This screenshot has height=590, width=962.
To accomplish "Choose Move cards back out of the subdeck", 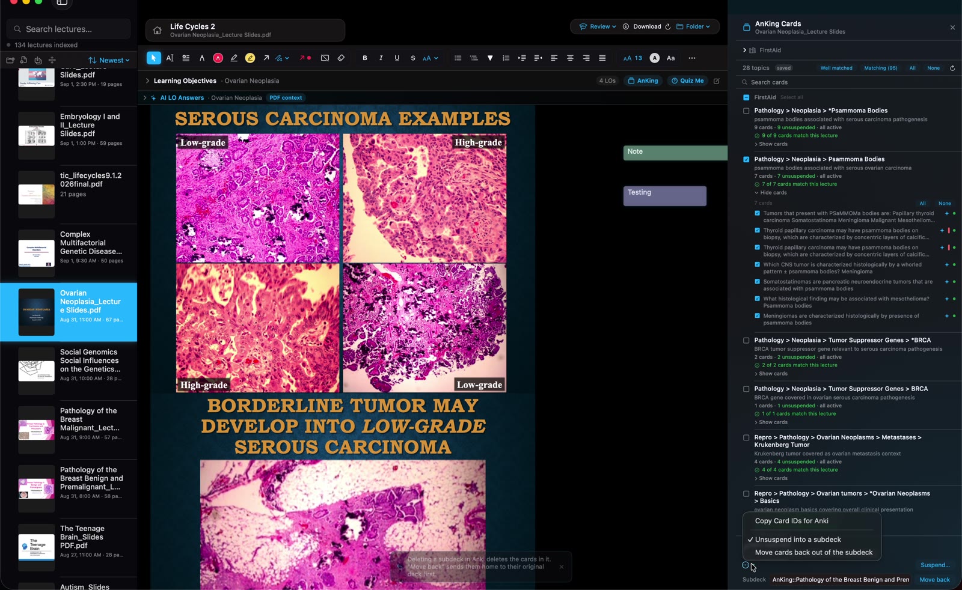I will point(813,552).
